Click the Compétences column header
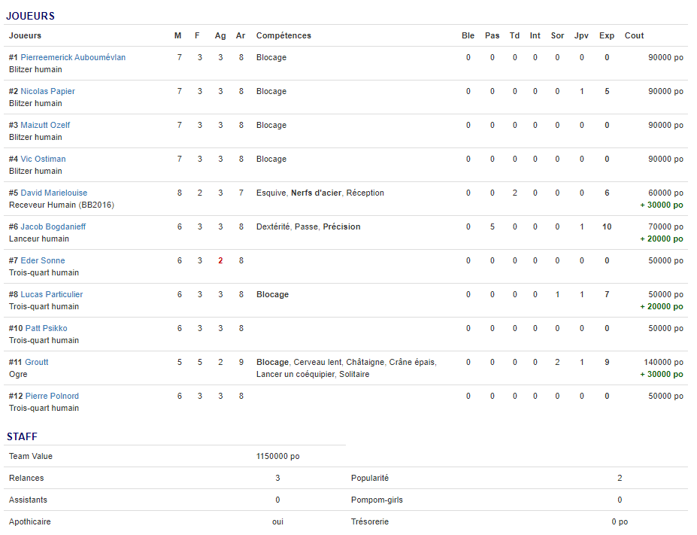 point(283,35)
